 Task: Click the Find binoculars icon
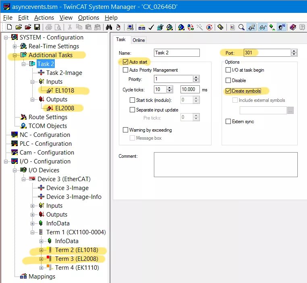[x=109, y=27]
